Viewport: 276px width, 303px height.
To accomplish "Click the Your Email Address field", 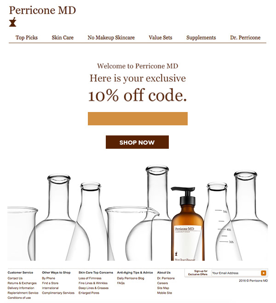I will coord(236,273).
